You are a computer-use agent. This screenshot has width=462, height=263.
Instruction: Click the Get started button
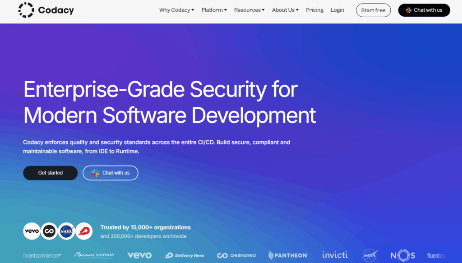point(50,173)
